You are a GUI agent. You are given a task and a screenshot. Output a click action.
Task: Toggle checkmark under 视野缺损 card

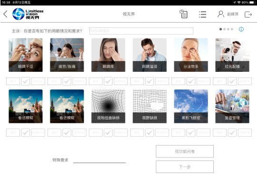(150, 132)
